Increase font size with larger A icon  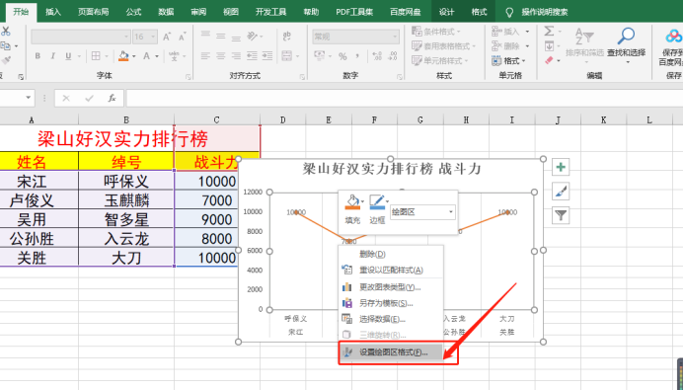(x=167, y=37)
